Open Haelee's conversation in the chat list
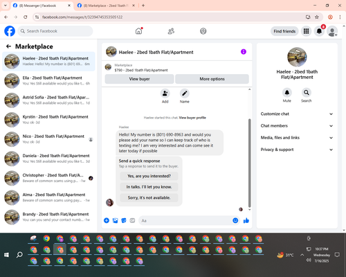 point(48,62)
